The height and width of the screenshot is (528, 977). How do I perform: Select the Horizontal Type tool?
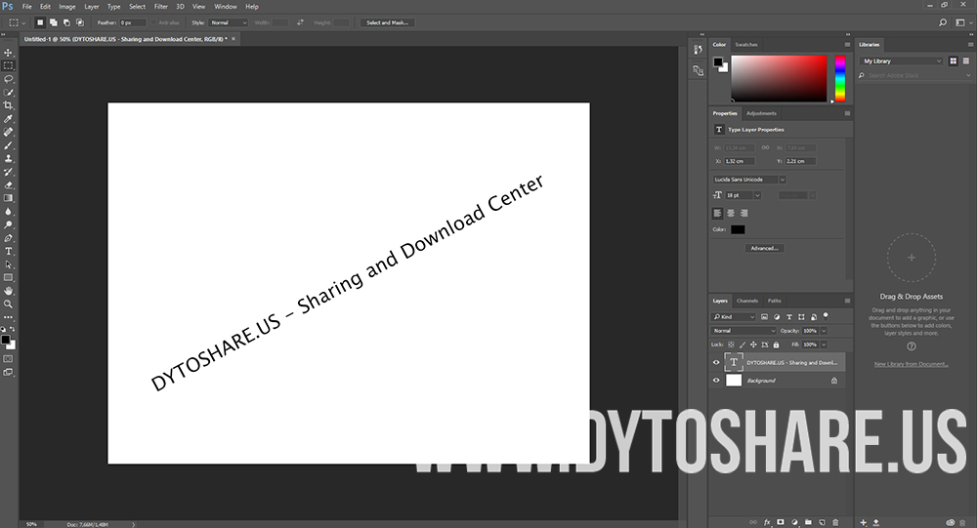click(9, 251)
